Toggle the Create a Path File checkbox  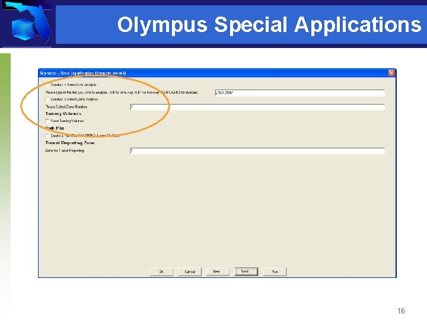click(x=47, y=136)
